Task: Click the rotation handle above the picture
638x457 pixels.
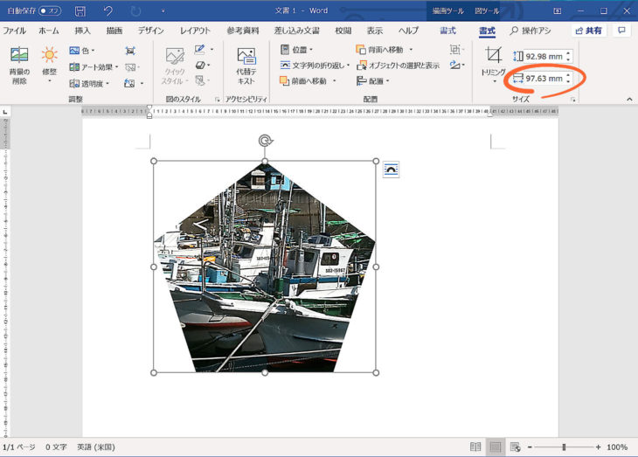Action: pos(265,142)
